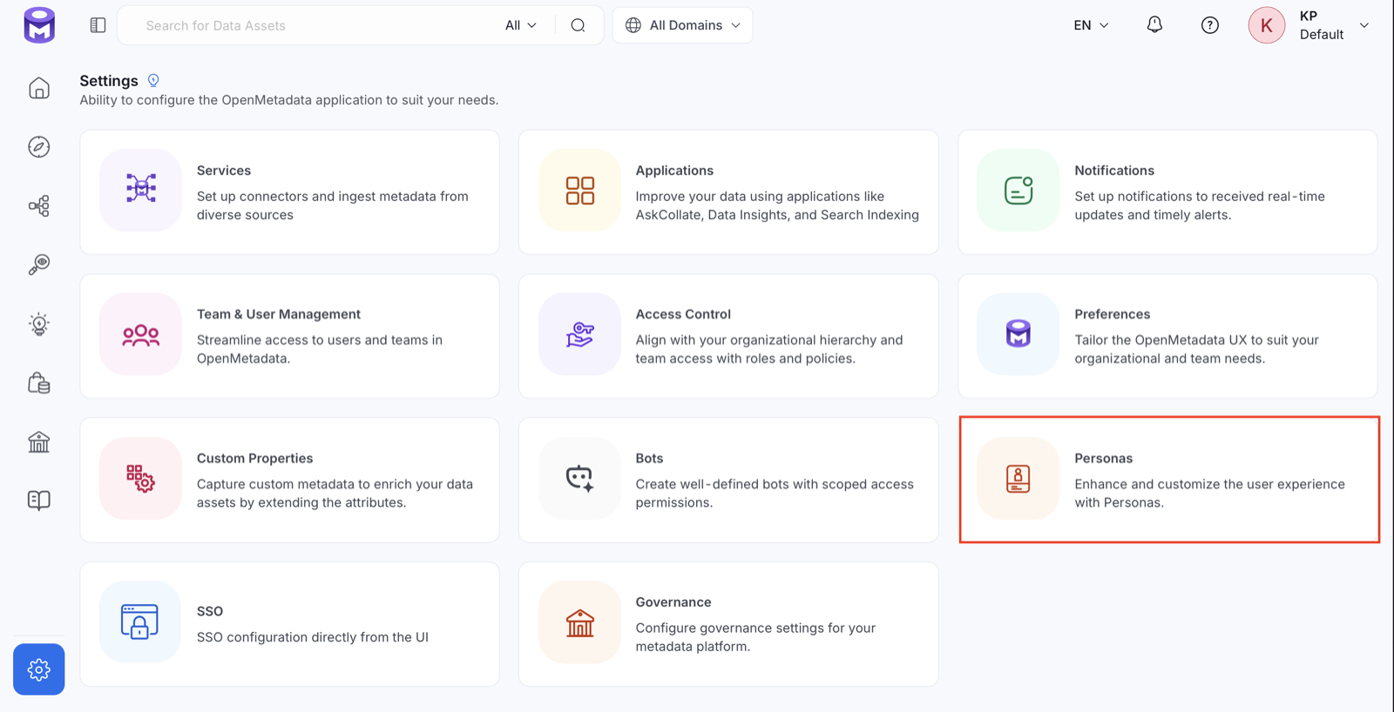Toggle the sidebar collapse icon
The height and width of the screenshot is (712, 1394).
tap(98, 25)
